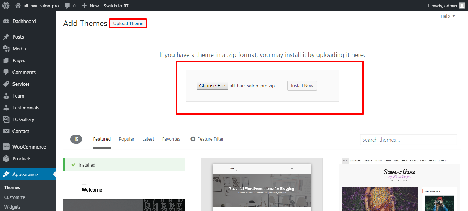Click the Posts pushpin icon
The image size is (468, 211).
point(6,37)
